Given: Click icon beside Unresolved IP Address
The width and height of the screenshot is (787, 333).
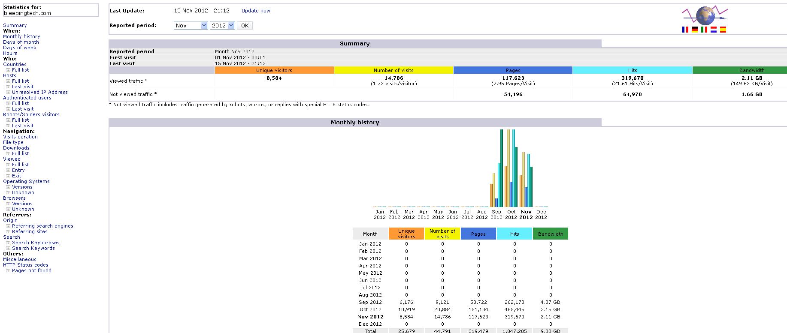Looking at the screenshot, I should (x=8, y=92).
